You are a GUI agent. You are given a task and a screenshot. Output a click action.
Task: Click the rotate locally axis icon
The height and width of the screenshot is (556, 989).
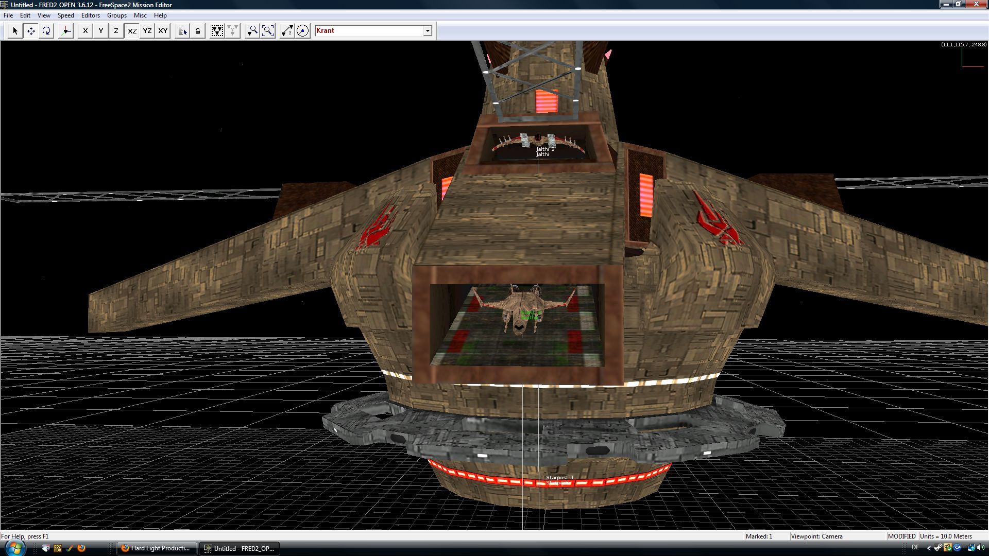pos(65,31)
